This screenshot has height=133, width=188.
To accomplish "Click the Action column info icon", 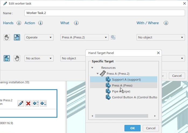I will [40, 23].
